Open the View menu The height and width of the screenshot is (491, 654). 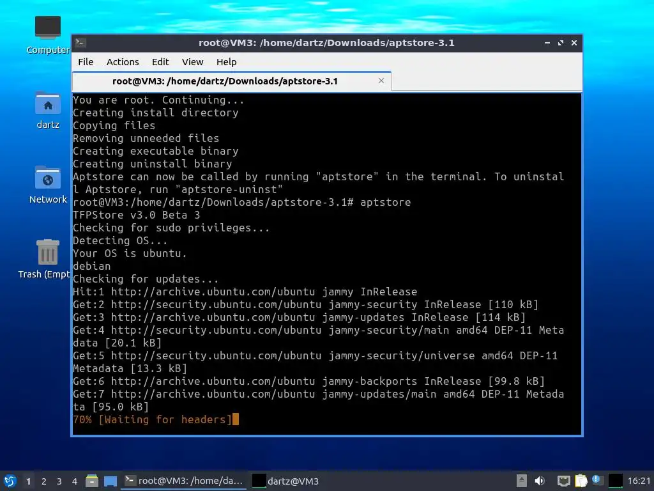[x=192, y=62]
